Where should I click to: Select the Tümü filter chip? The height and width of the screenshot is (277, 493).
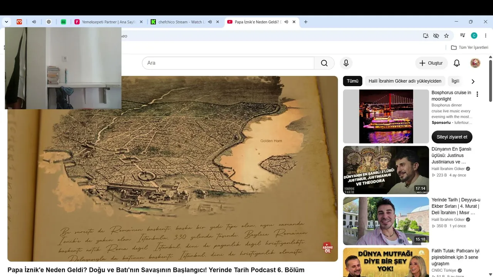(352, 81)
